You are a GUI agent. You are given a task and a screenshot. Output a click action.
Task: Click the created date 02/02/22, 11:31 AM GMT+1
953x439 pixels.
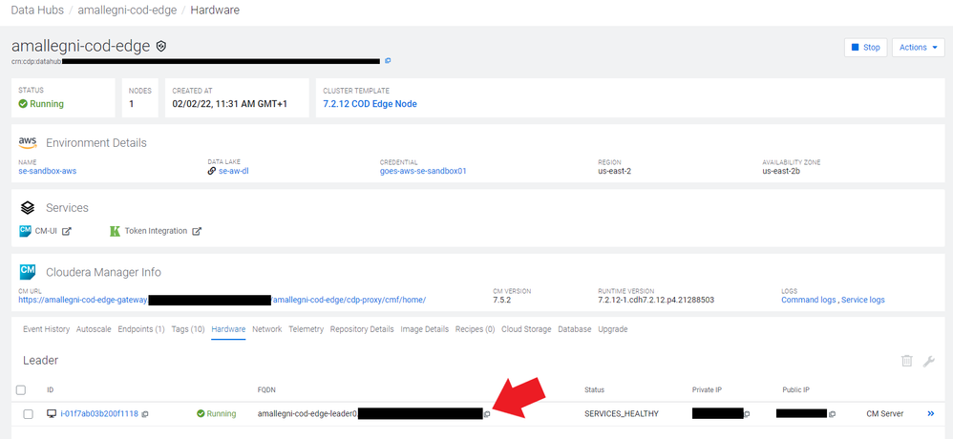(230, 104)
